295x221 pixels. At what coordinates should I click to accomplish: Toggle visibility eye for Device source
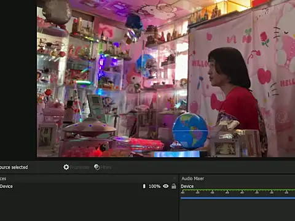[165, 186]
